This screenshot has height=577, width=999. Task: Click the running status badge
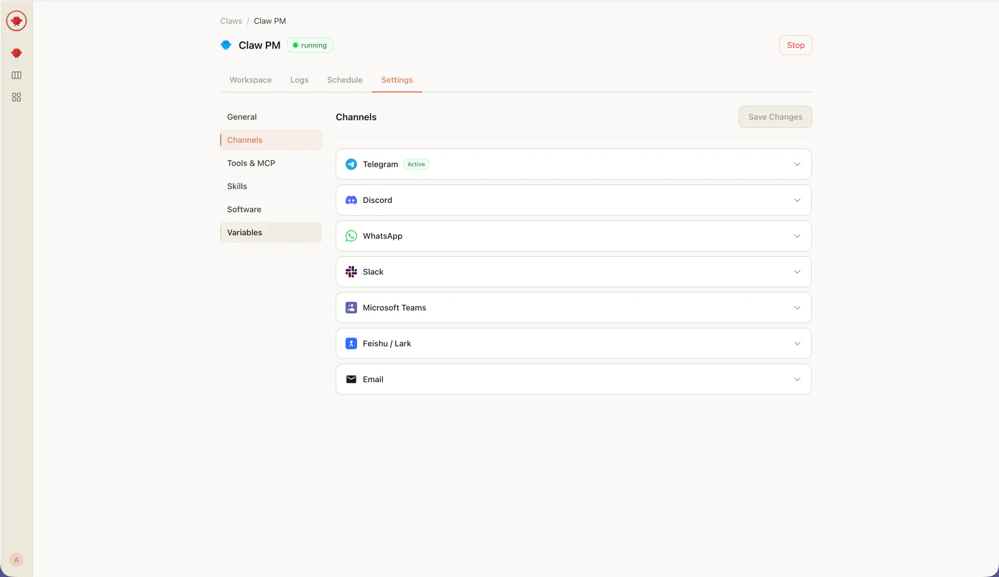click(x=310, y=45)
